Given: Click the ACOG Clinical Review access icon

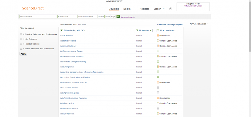Looking at the screenshot, I should [x=158, y=87].
